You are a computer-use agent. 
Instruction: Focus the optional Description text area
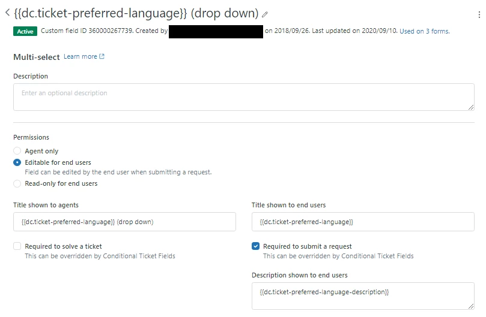pyautogui.click(x=244, y=97)
